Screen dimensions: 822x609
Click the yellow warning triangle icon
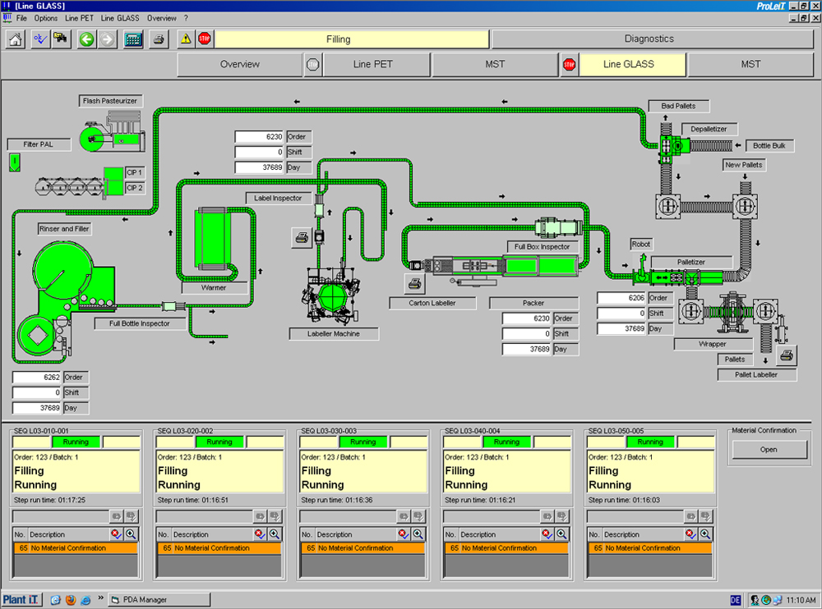point(187,39)
